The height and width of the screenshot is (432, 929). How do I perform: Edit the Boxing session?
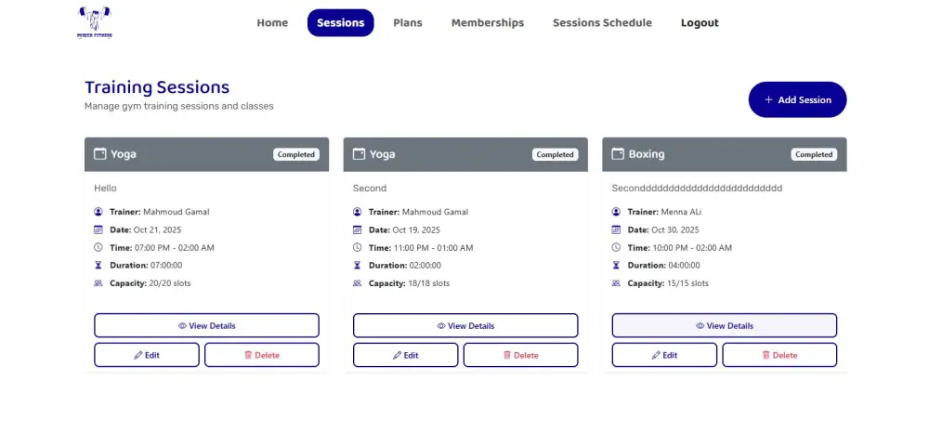[x=665, y=355]
